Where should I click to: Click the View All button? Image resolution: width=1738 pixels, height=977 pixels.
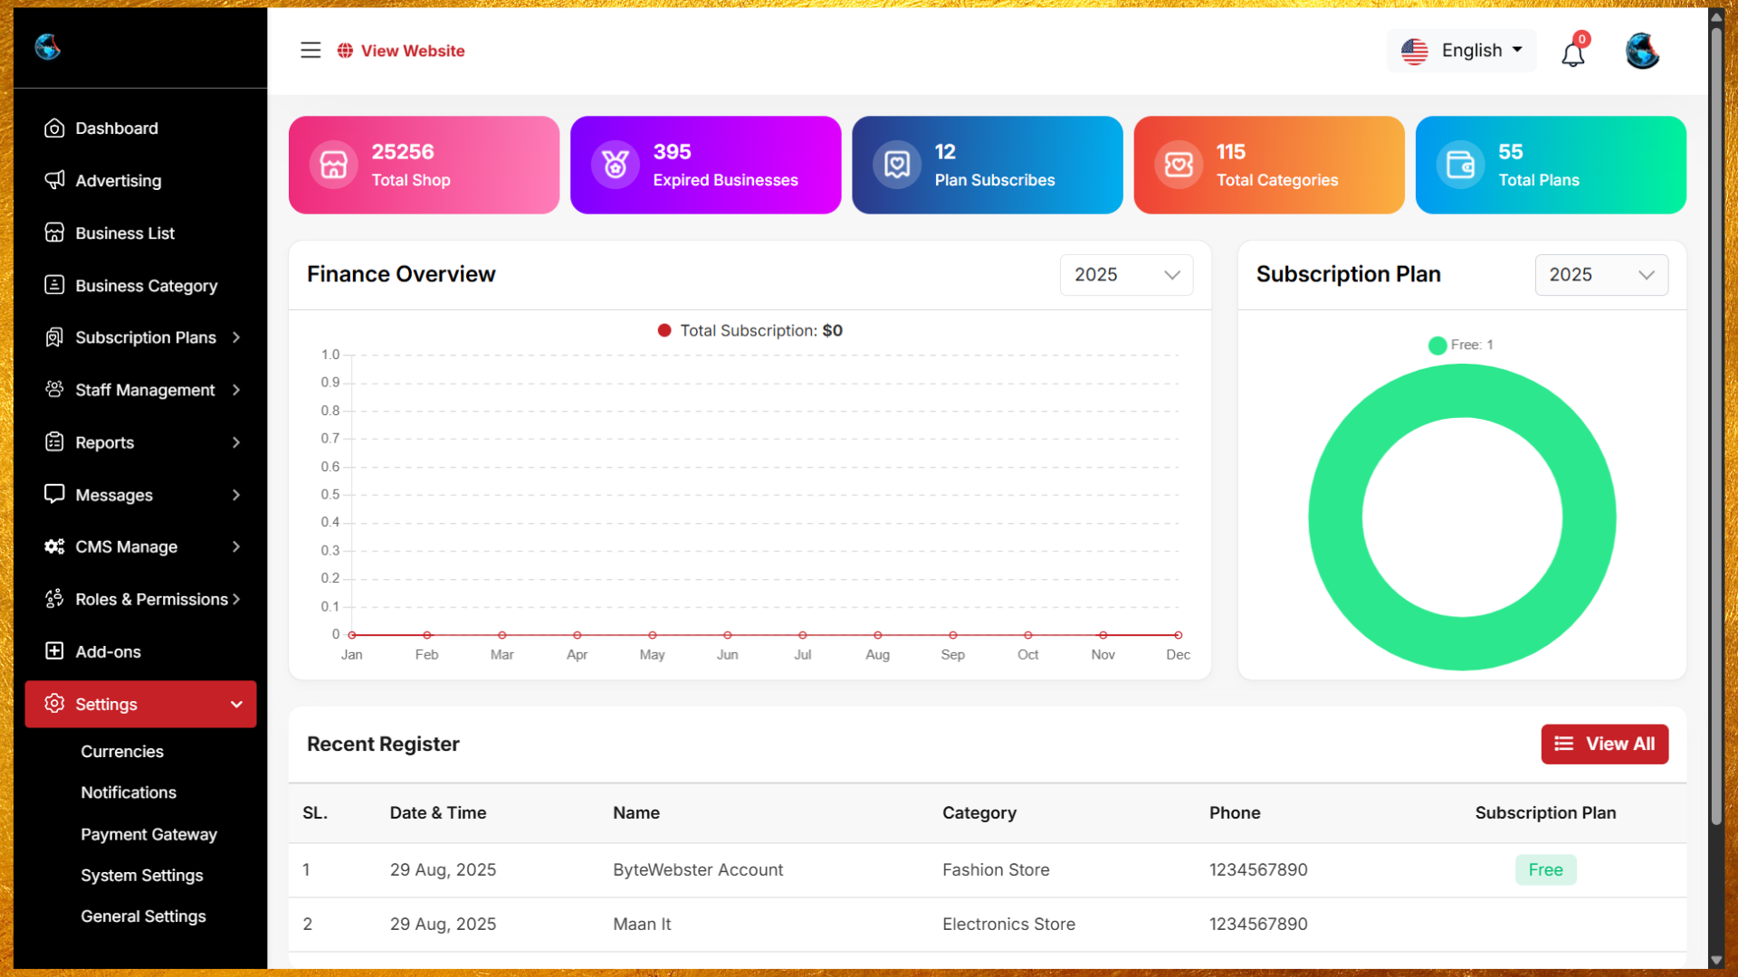tap(1604, 744)
